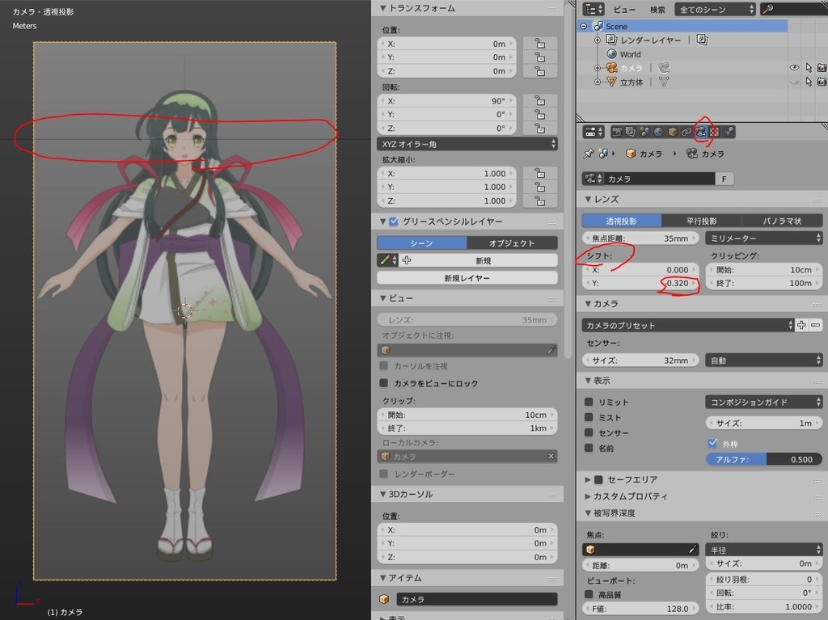Enable カメラをビューにロック checkbox
828x620 pixels.
click(x=384, y=383)
